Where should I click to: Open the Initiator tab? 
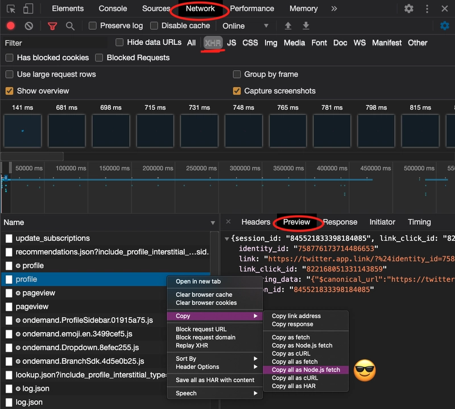click(x=382, y=222)
